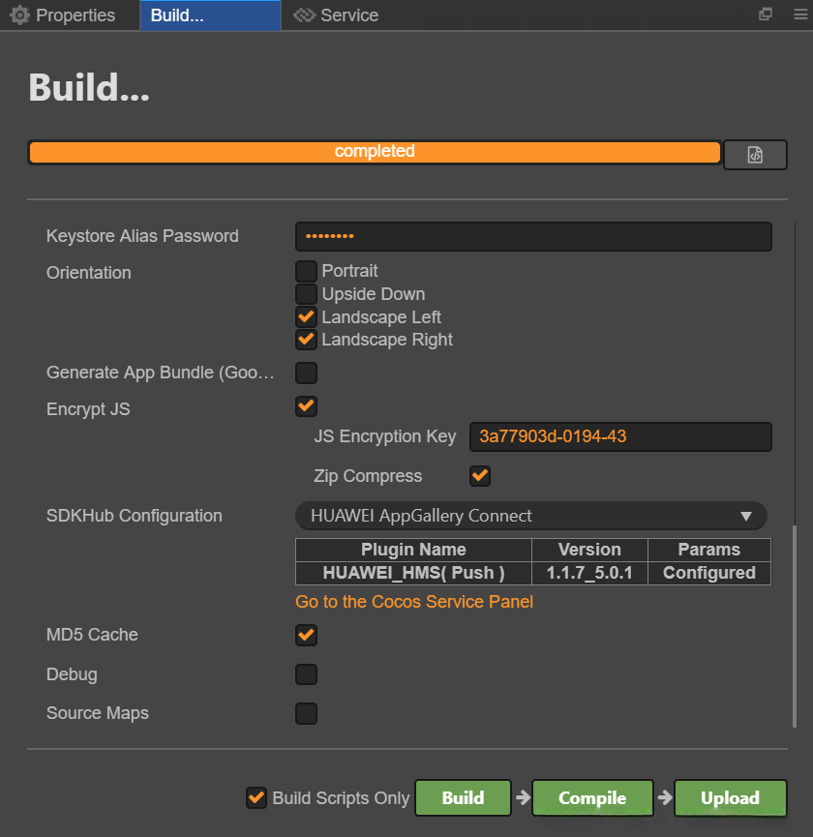
Task: Uncheck Landscape Left orientation
Action: tap(306, 316)
